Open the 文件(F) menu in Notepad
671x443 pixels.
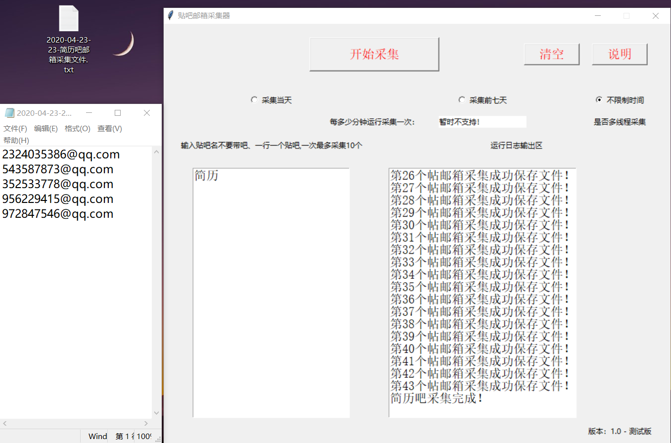click(x=15, y=128)
